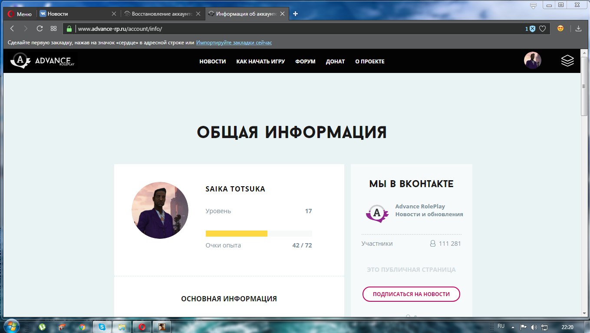
Task: Go back with the left arrow icon
Action: (12, 29)
